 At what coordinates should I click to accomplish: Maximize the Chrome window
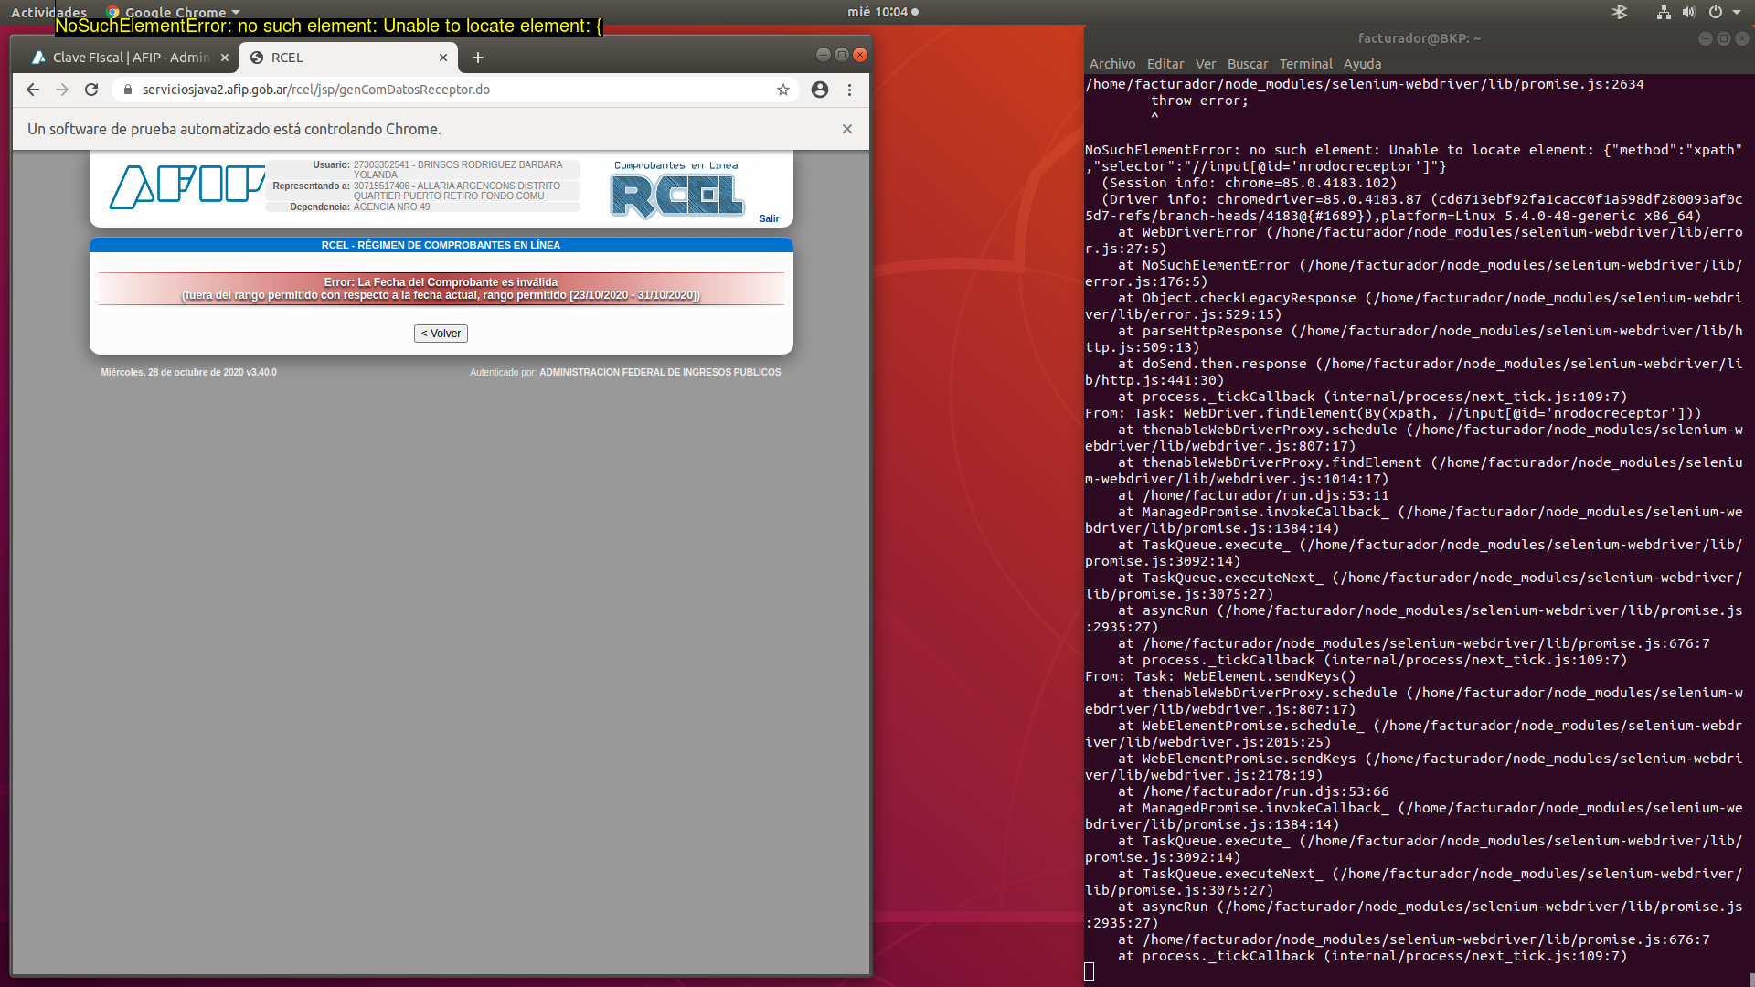842,55
